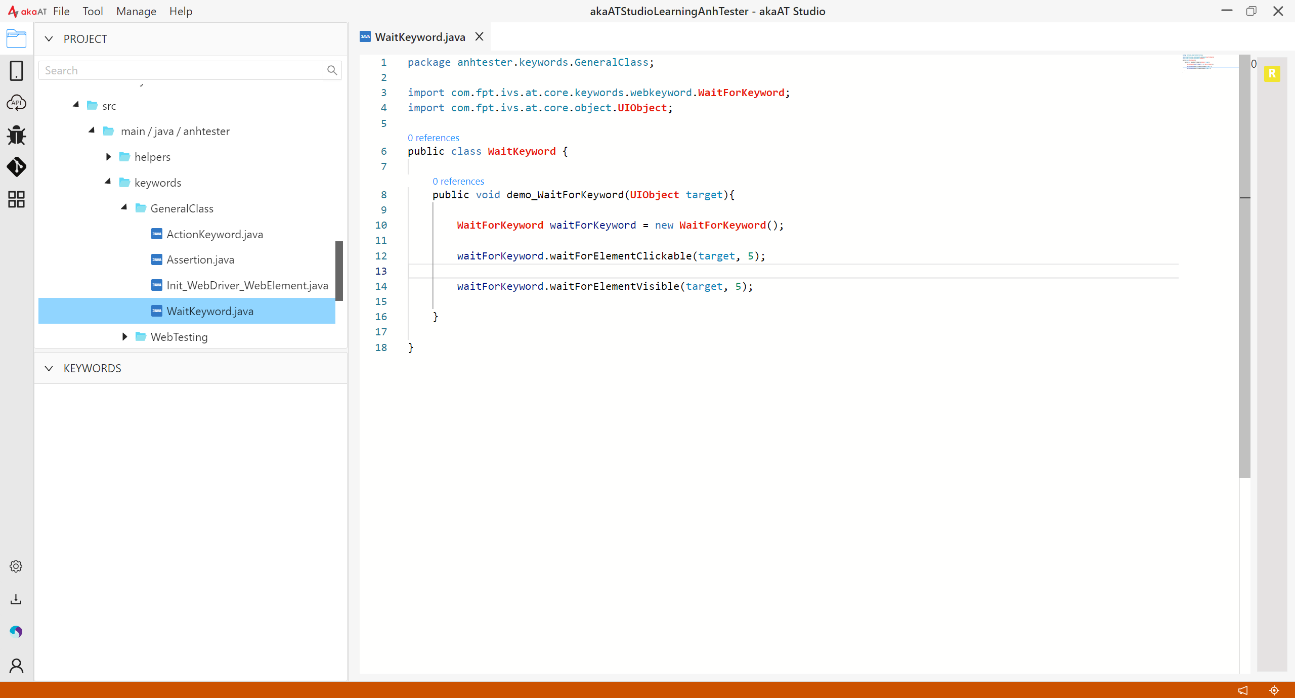The image size is (1295, 698).
Task: Click the search magnifier icon
Action: [332, 70]
